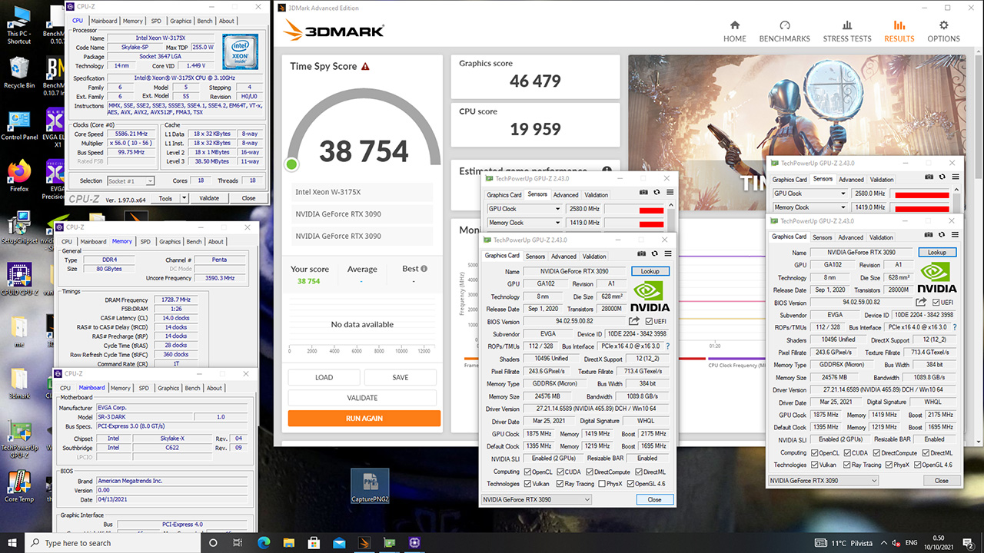Open STRESS TESTS in 3DMark

847,31
